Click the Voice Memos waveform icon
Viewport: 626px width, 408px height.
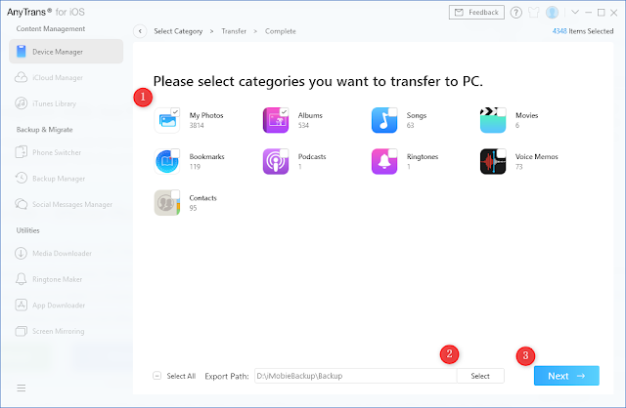coord(493,162)
